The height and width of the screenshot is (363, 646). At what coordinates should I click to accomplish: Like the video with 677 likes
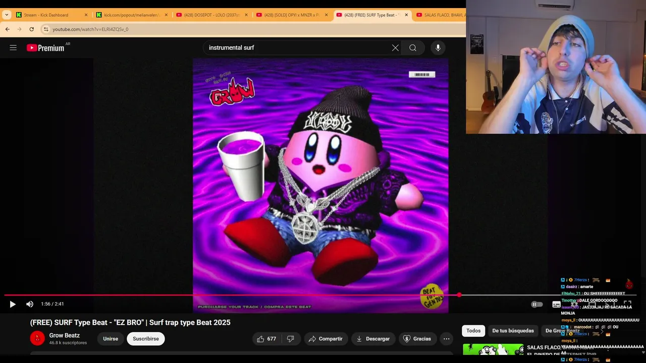click(266, 339)
